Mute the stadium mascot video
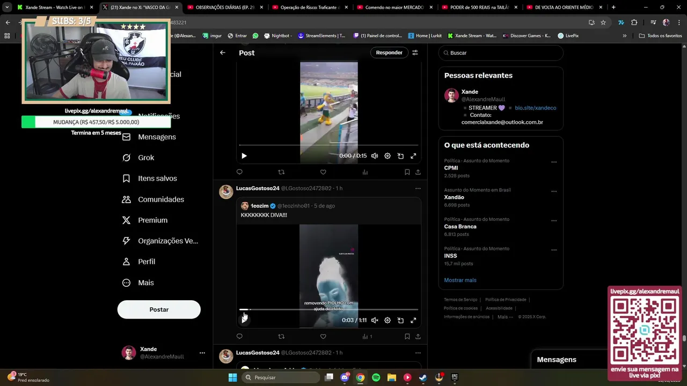 click(x=375, y=156)
